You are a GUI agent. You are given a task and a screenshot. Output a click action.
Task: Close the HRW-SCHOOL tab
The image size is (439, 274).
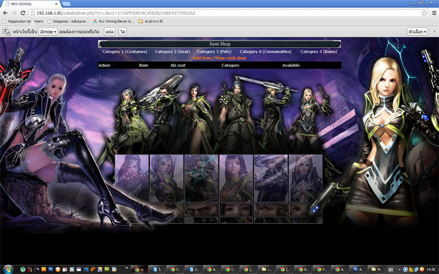(x=57, y=4)
